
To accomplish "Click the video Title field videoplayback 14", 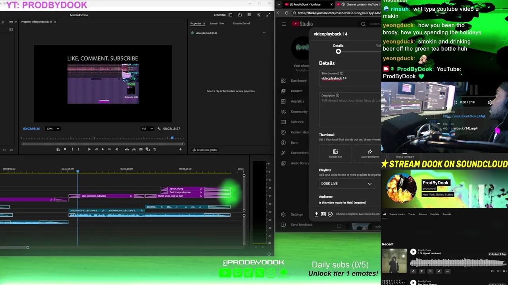I will [350, 78].
